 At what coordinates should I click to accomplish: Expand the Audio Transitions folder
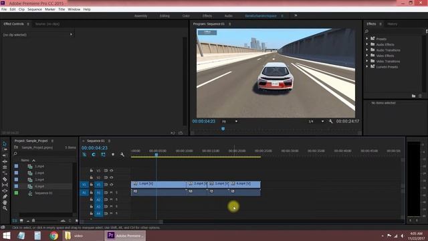click(x=367, y=50)
